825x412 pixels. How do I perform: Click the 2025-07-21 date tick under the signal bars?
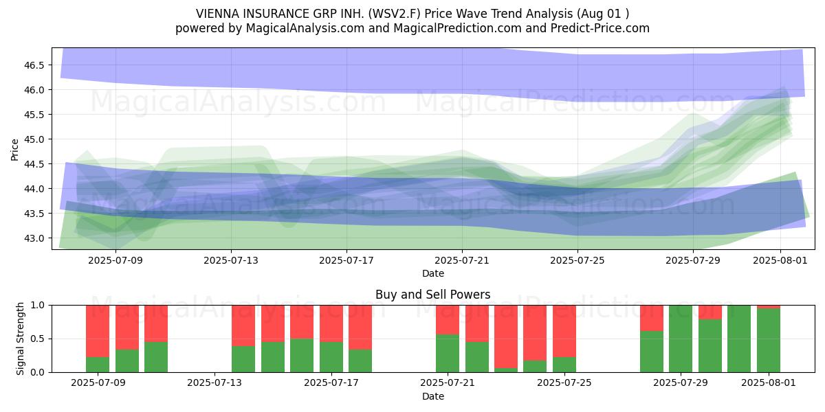[x=448, y=384]
